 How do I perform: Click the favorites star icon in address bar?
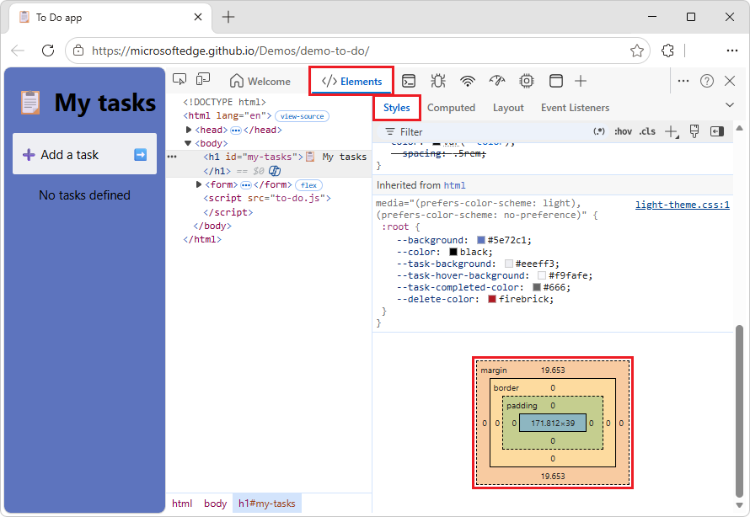636,51
